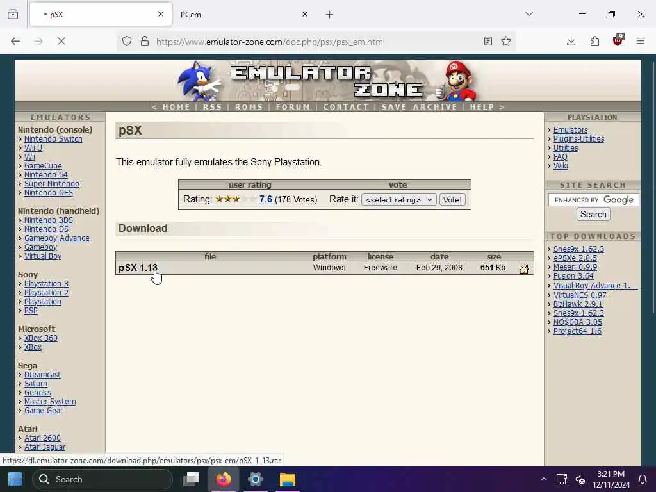656x492 pixels.
Task: Open SAVE ARCHIVE in the site menu
Action: (419, 107)
